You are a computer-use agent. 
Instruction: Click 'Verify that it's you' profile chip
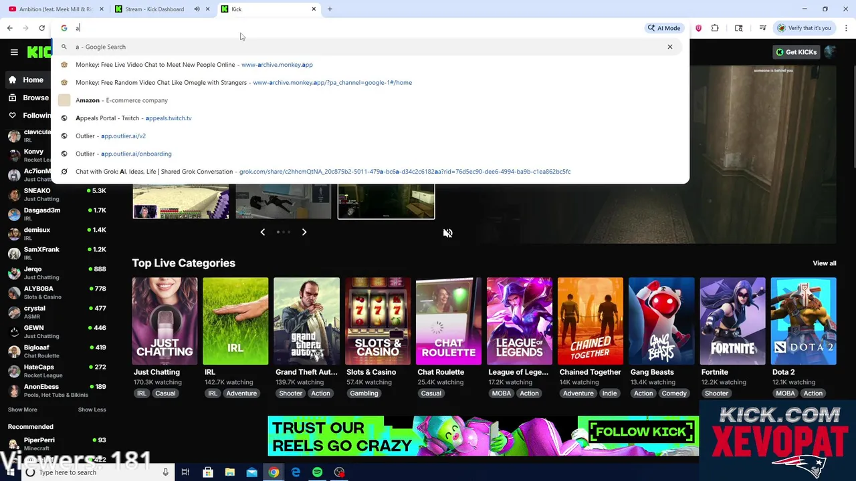click(803, 28)
